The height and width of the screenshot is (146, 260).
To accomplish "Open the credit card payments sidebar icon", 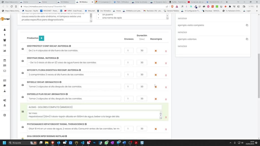I will tap(5, 66).
